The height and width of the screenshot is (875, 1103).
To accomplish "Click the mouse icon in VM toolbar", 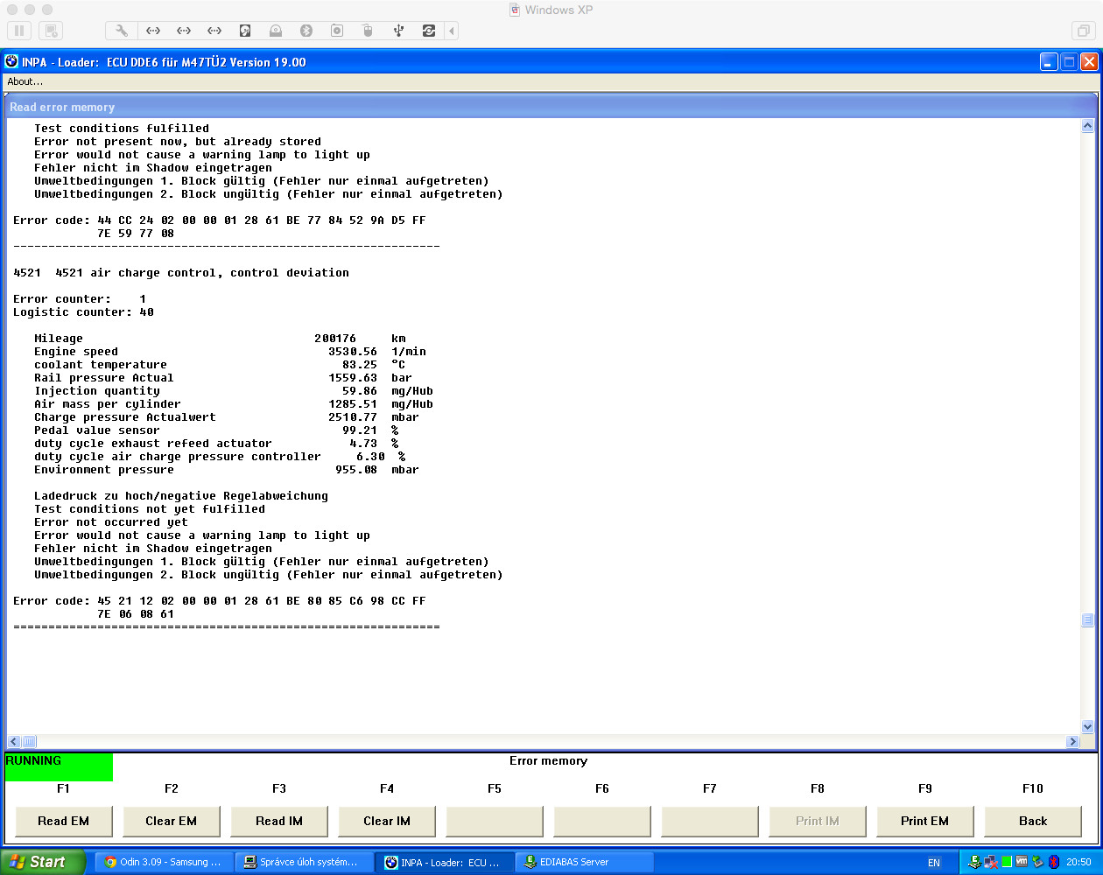I will click(x=368, y=31).
